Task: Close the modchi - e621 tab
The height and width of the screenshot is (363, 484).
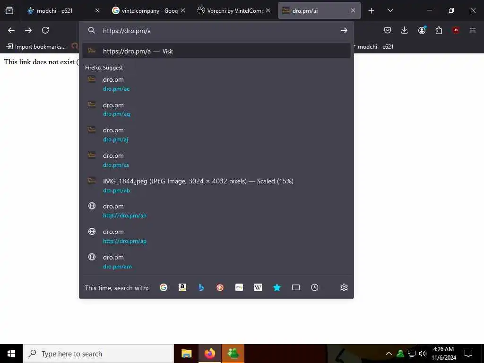Action: pyautogui.click(x=97, y=10)
